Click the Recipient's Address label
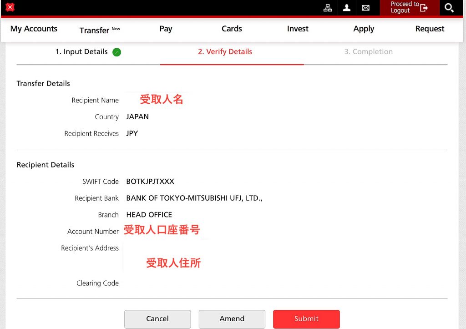This screenshot has width=466, height=329. click(90, 248)
